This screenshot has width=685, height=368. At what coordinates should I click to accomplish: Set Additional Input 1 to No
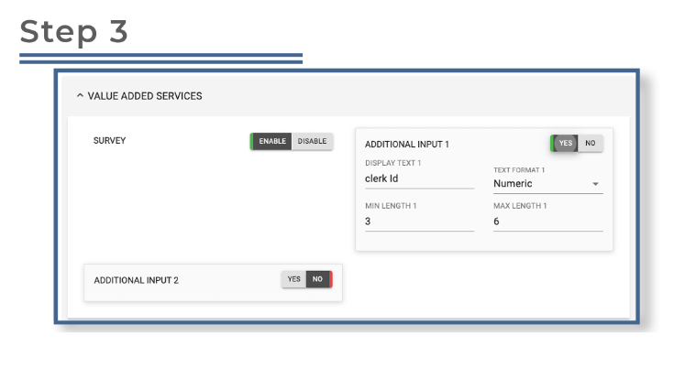click(x=591, y=143)
